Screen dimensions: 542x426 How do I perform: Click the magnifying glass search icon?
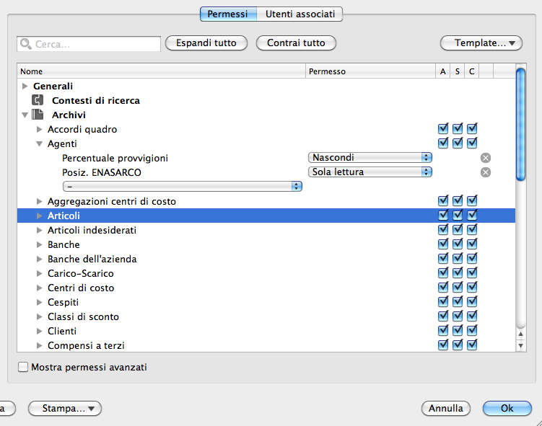click(26, 44)
